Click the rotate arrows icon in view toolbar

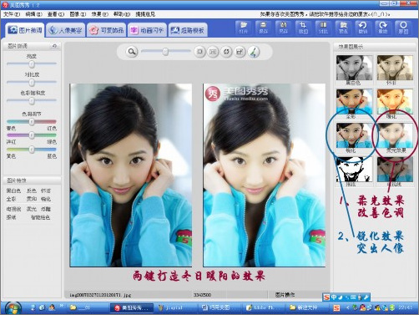[226, 52]
